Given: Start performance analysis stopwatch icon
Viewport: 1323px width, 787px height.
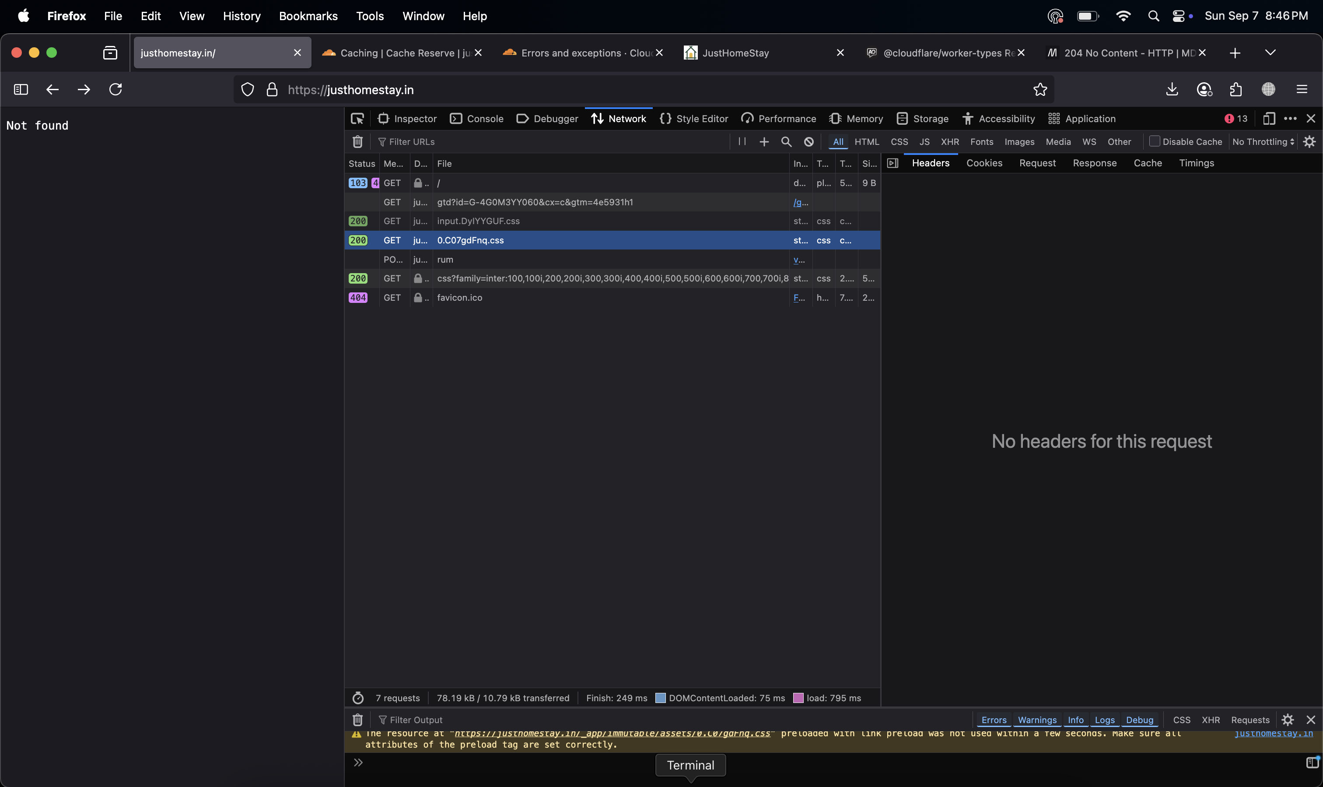Looking at the screenshot, I should [358, 698].
